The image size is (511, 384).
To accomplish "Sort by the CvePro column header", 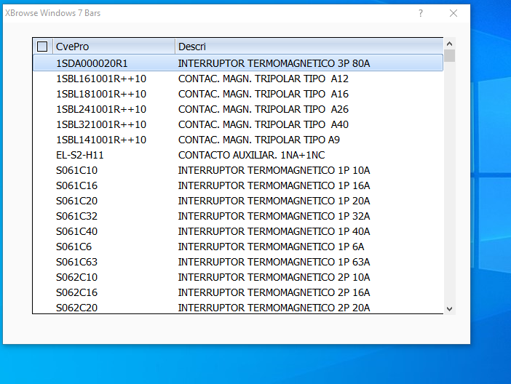I will 114,47.
